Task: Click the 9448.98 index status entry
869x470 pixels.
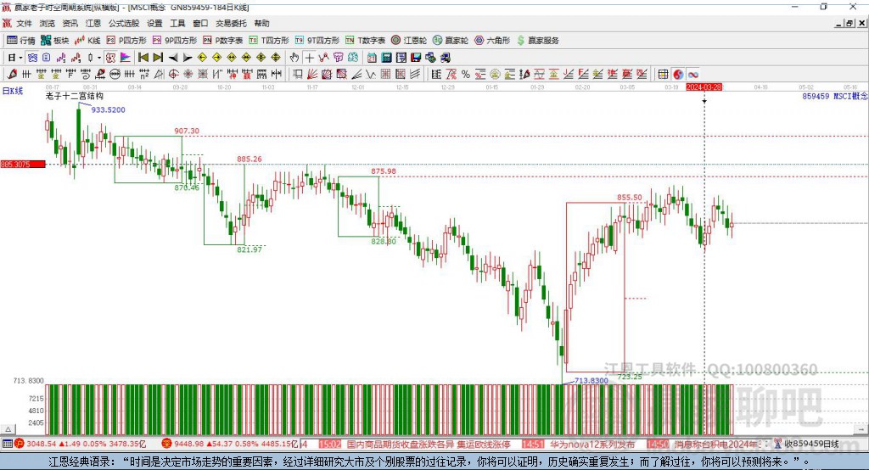Action: [x=230, y=444]
